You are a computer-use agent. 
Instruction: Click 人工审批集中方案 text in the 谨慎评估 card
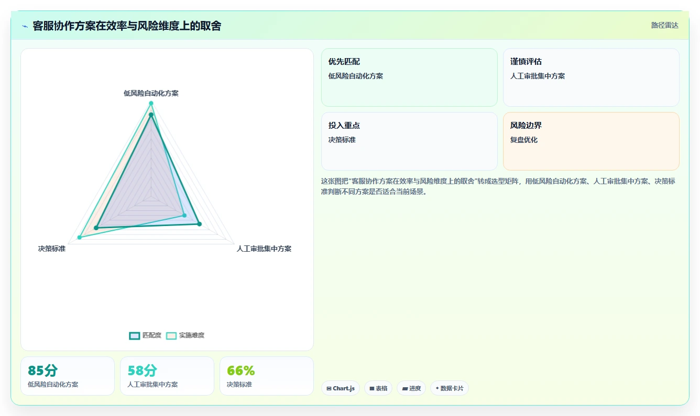[538, 76]
